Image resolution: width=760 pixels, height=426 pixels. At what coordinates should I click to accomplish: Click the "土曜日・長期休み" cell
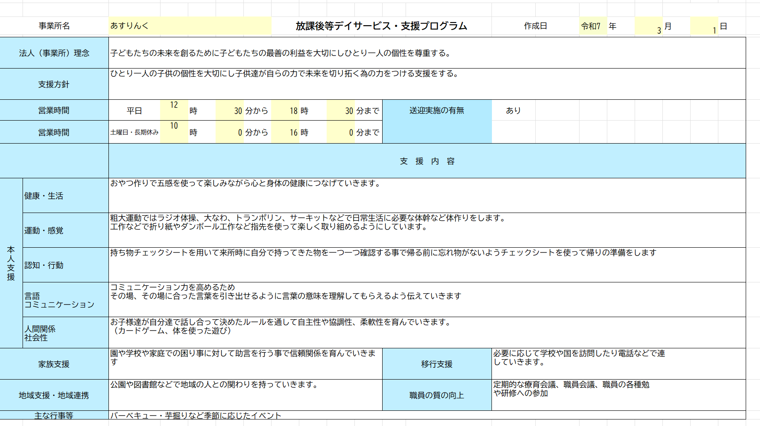134,132
